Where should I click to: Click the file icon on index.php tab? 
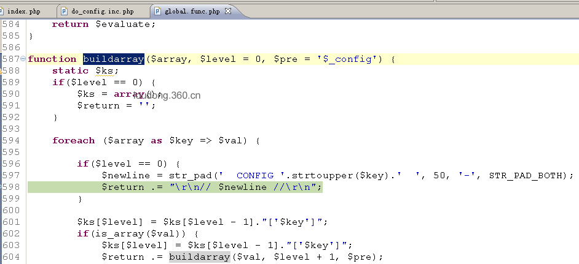1,12
